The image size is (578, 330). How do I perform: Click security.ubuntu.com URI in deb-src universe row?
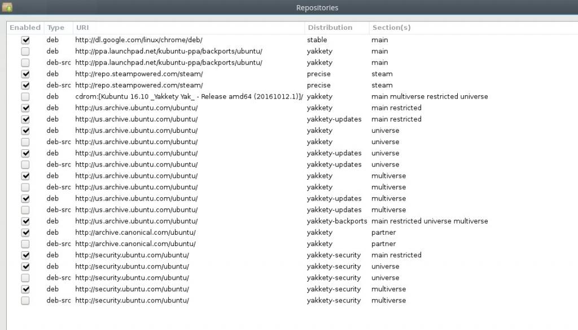pyautogui.click(x=132, y=278)
